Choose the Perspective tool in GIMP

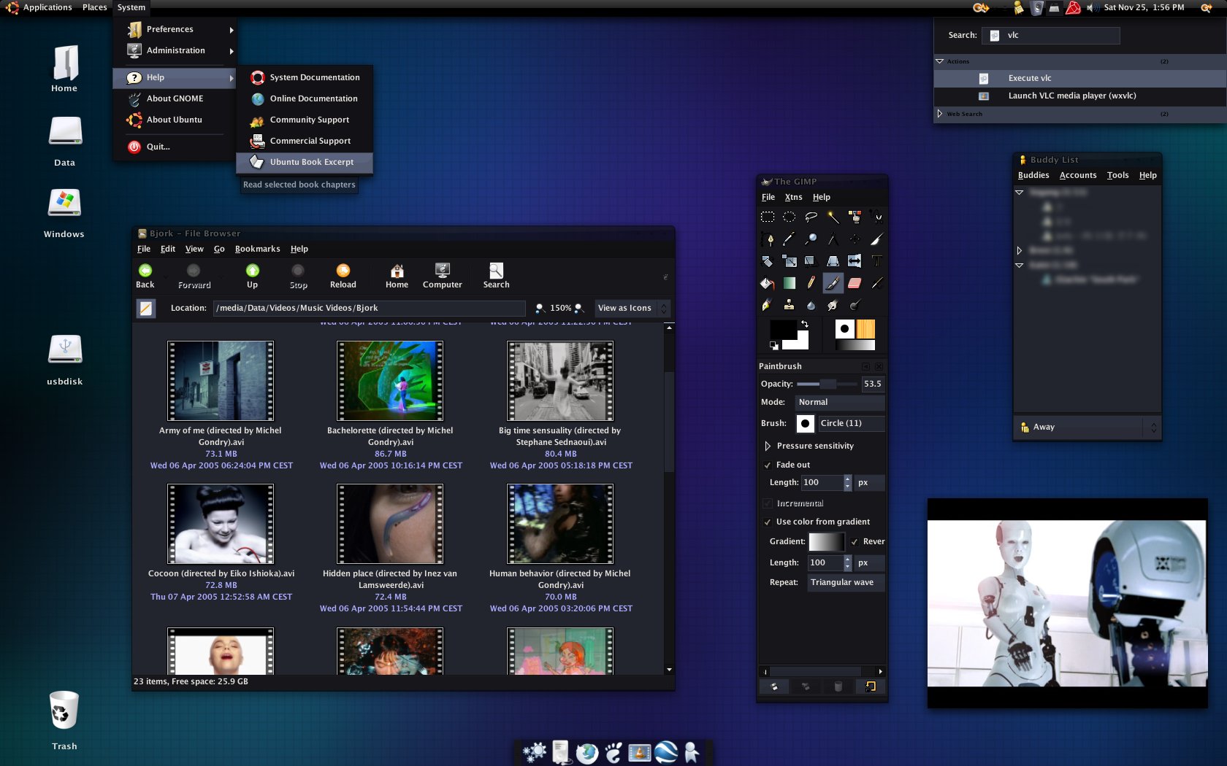point(833,261)
